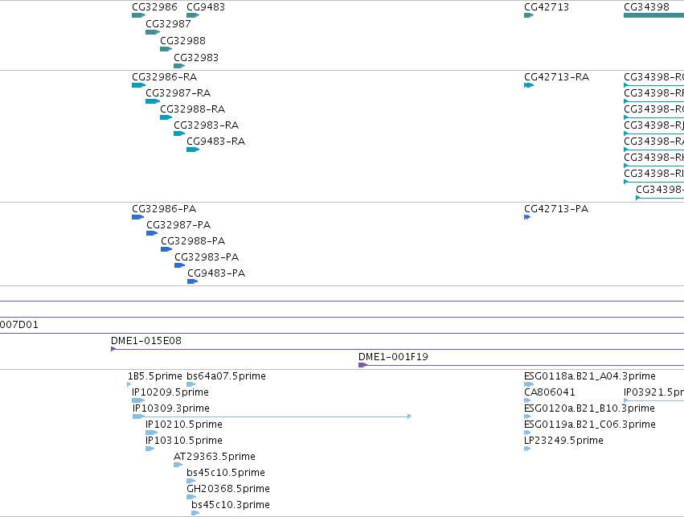Open the CG32983 gene label
The image size is (684, 517).
(196, 57)
